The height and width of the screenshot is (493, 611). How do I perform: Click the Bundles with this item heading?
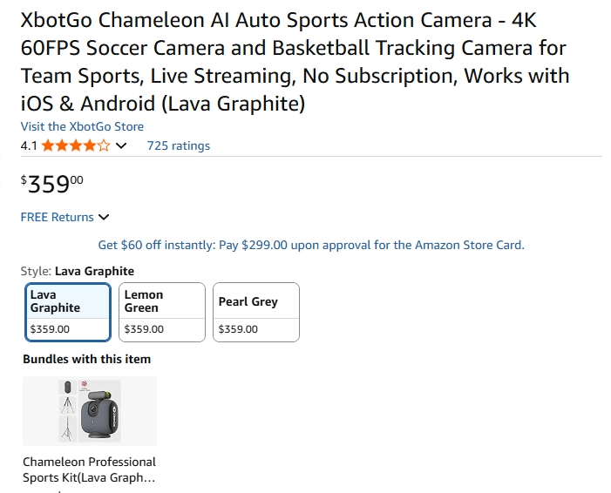point(86,359)
